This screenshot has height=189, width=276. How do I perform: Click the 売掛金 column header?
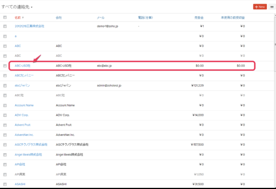199,18
